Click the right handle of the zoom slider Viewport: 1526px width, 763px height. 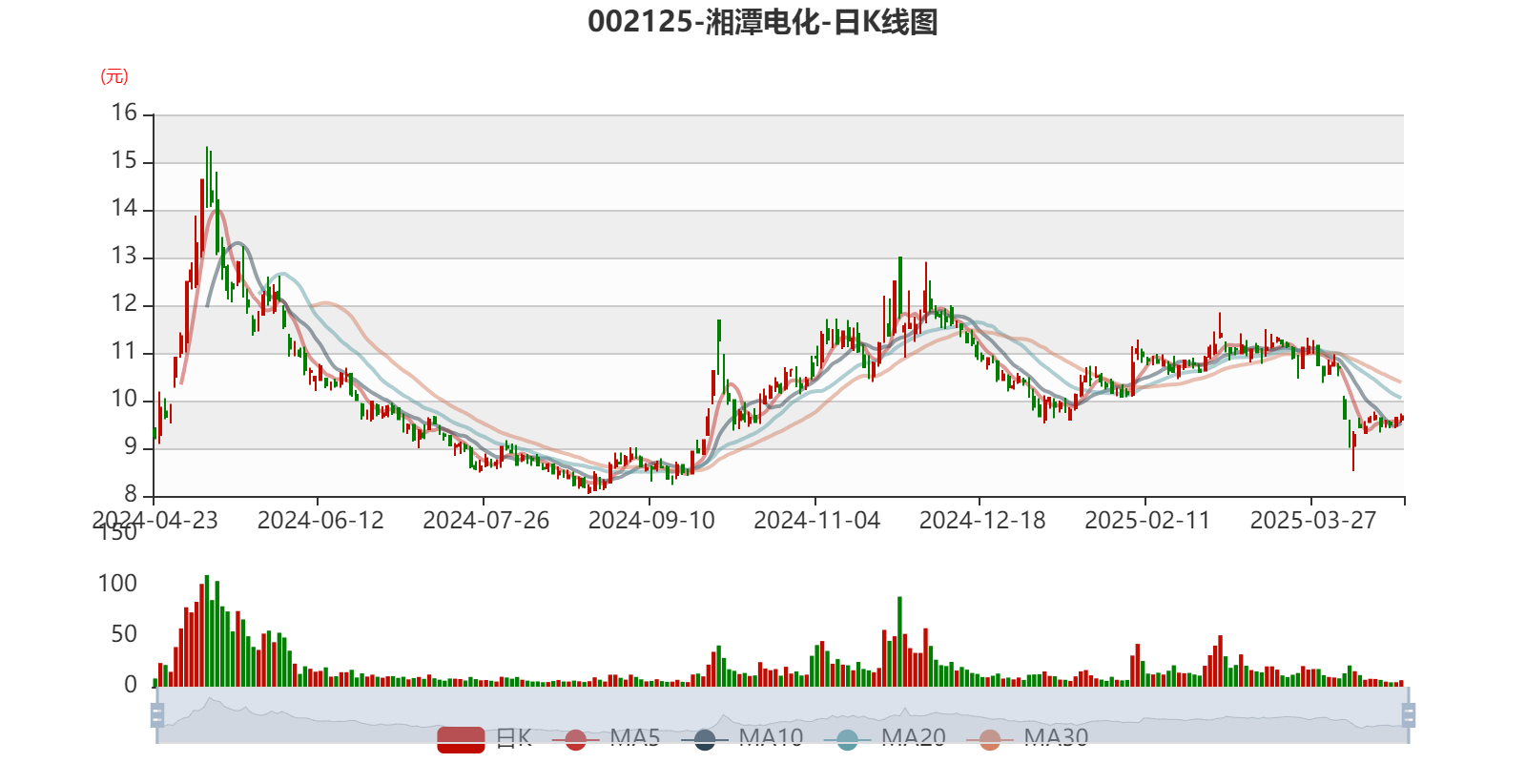click(1408, 714)
